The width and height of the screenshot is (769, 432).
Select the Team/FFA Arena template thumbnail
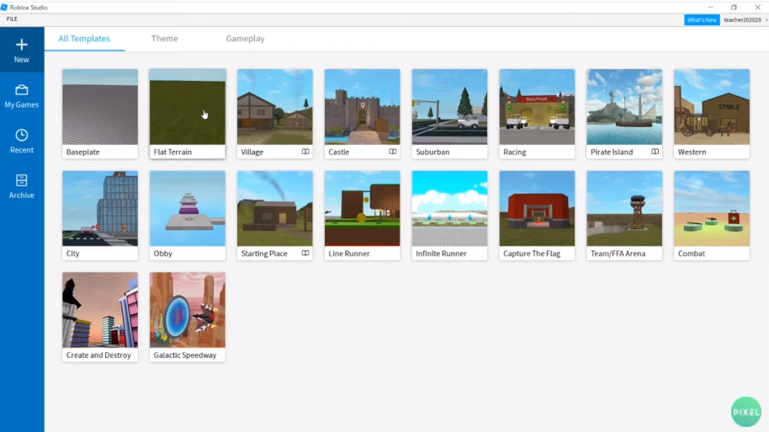[x=624, y=209]
